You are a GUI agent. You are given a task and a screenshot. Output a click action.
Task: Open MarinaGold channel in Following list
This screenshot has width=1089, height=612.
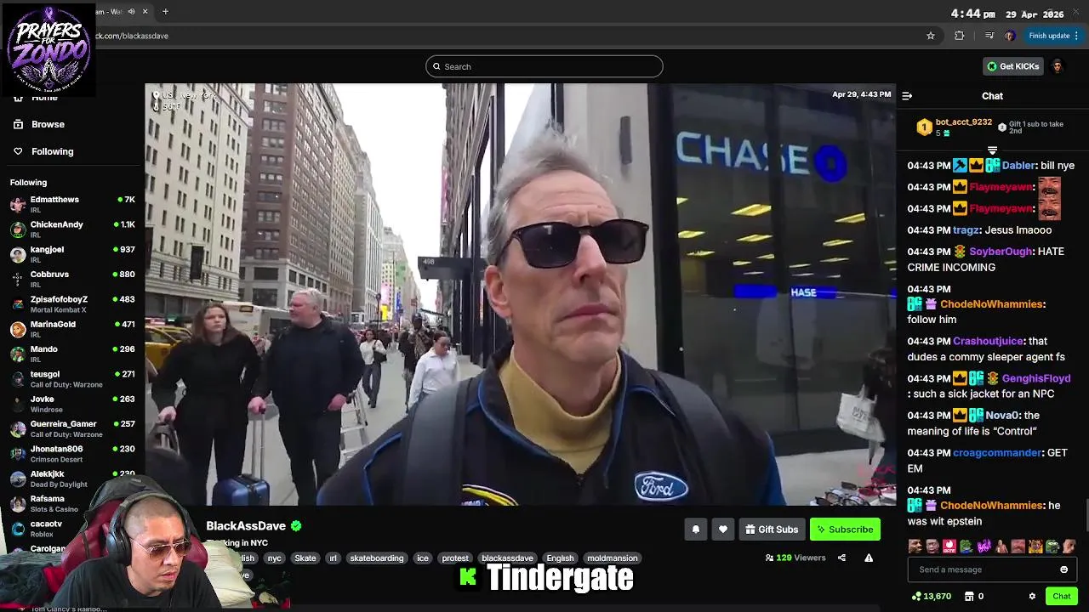[x=71, y=328]
